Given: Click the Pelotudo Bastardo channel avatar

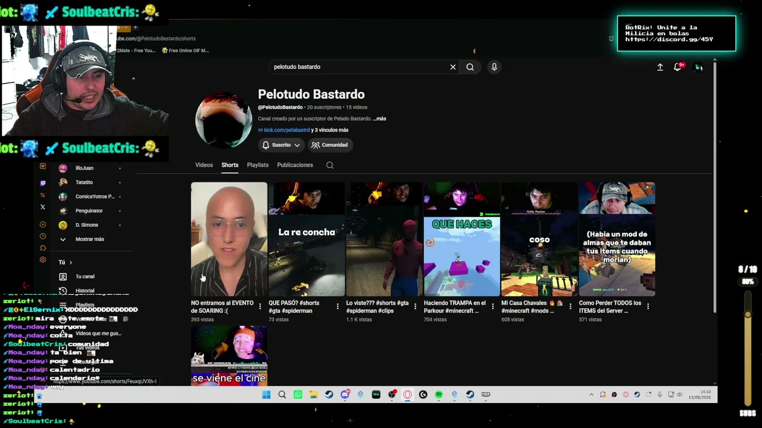Looking at the screenshot, I should tap(224, 120).
